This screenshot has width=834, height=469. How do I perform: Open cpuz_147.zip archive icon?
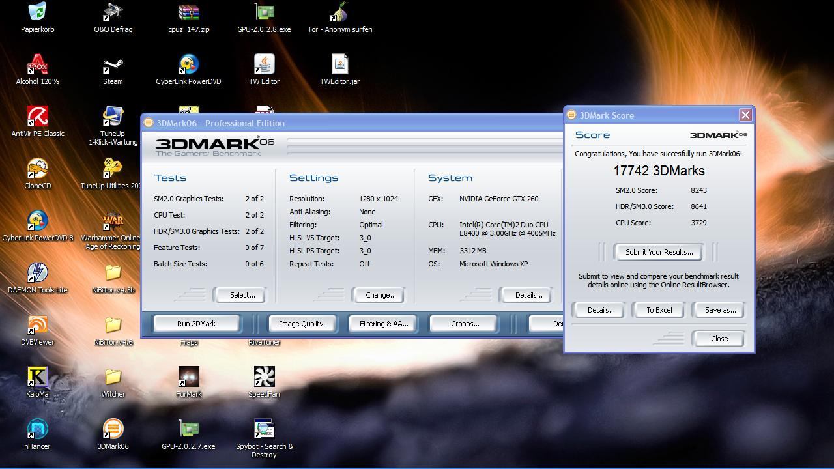click(x=189, y=12)
